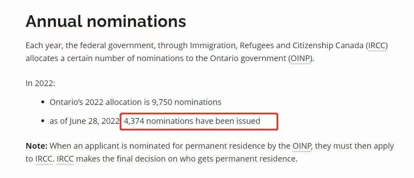Click the "Annual nominations" heading

[x=106, y=21]
